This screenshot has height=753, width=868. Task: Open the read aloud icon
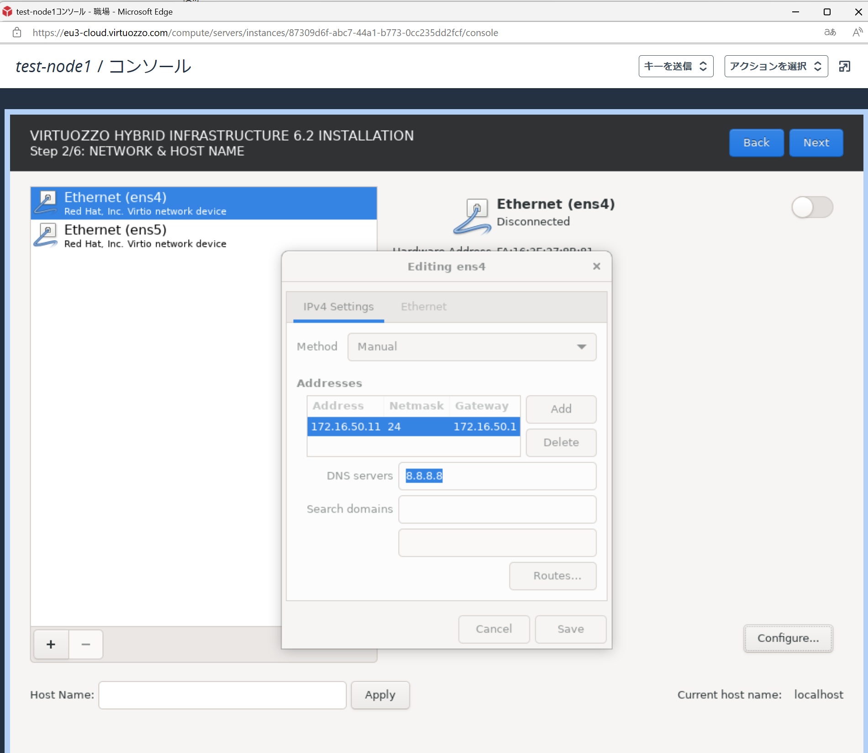click(x=857, y=32)
